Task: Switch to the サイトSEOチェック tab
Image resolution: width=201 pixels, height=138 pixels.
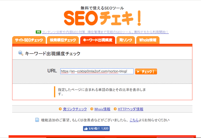Action: [29, 40]
